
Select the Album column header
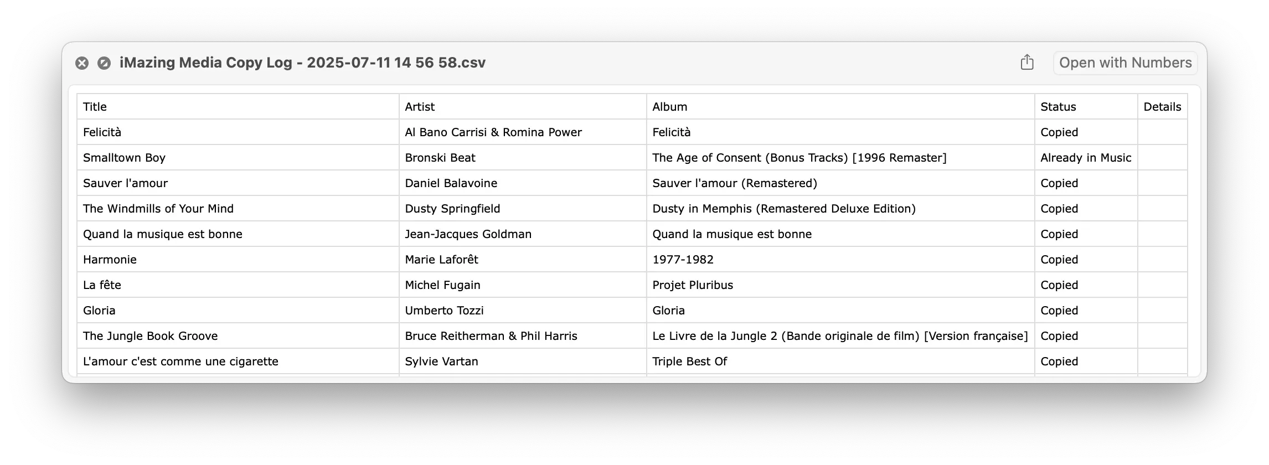point(669,106)
